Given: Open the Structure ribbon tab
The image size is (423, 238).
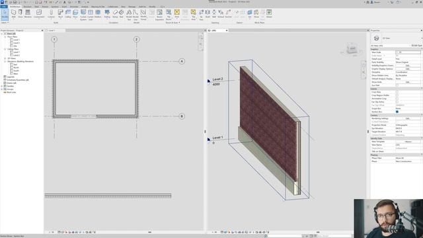Looking at the screenshot, I should pyautogui.click(x=27, y=7).
